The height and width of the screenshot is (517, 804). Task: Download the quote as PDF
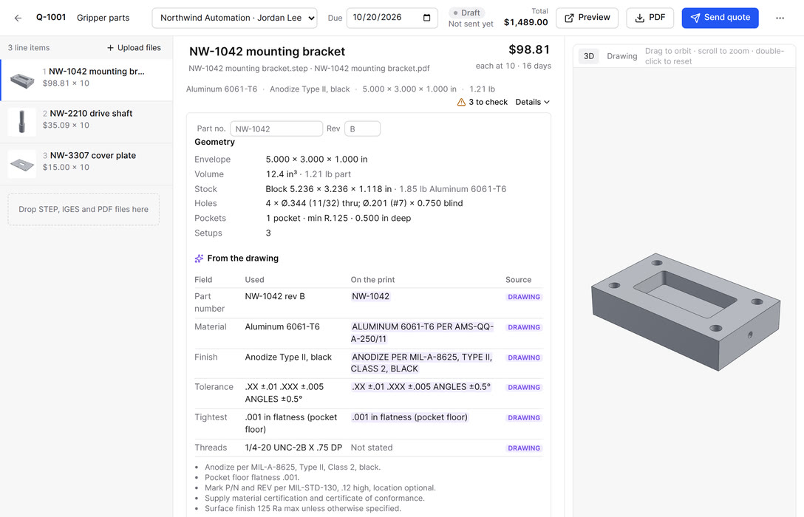pos(650,18)
